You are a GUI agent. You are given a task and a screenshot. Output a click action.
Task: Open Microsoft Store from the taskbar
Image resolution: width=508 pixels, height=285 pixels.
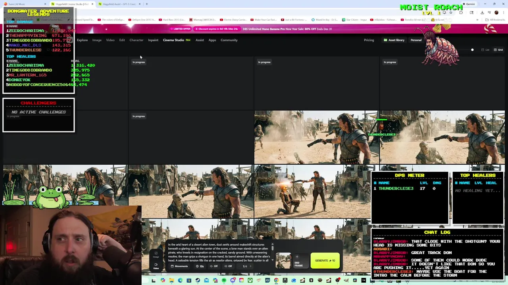click(x=189, y=280)
